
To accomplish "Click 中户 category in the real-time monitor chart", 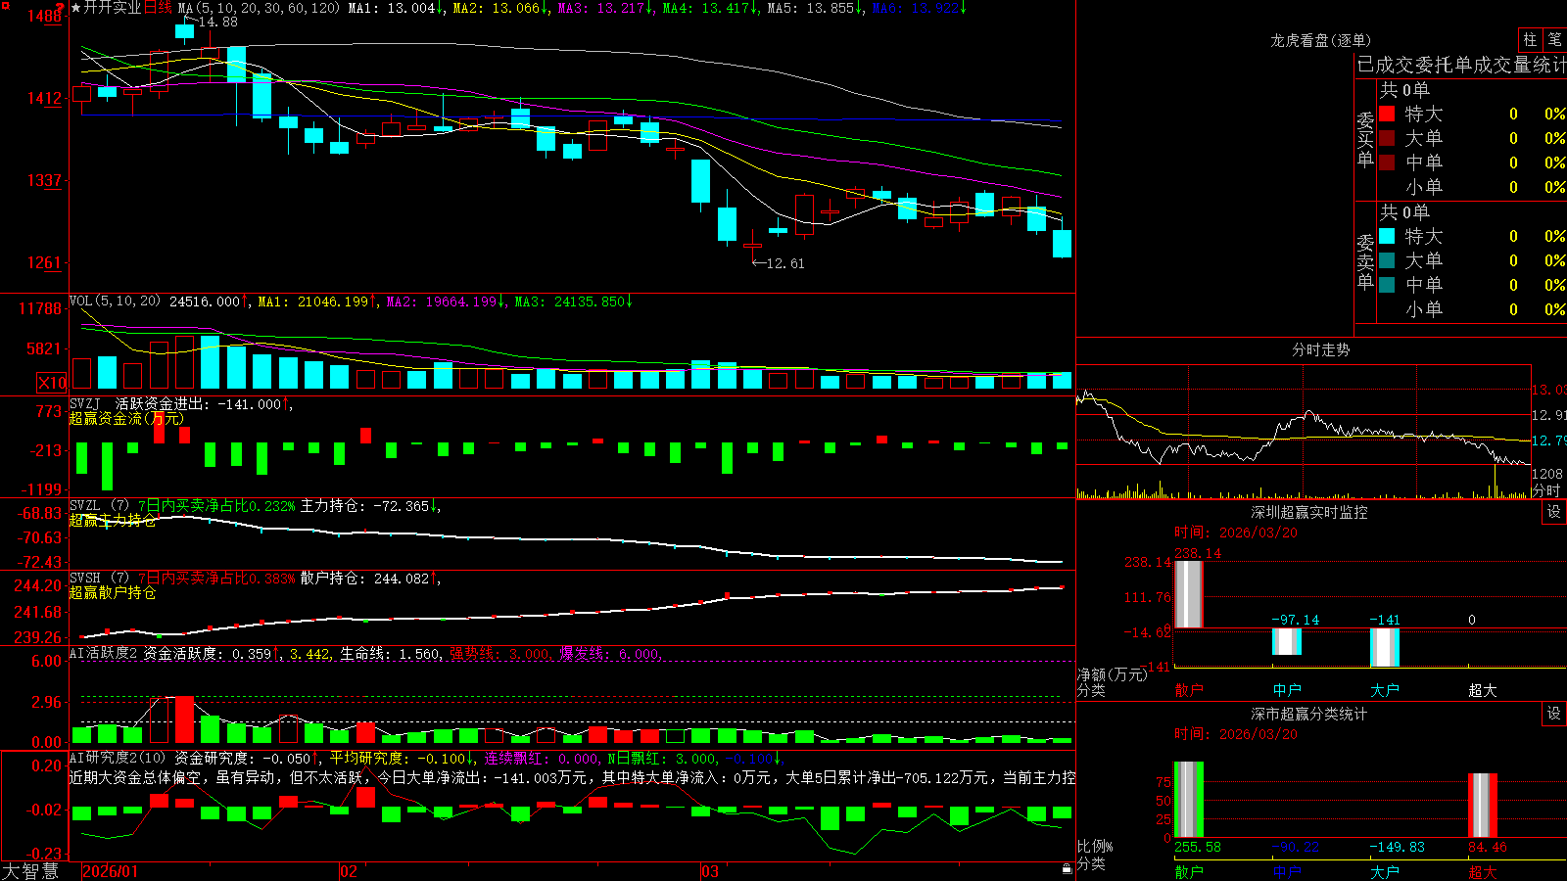I will (x=1287, y=690).
